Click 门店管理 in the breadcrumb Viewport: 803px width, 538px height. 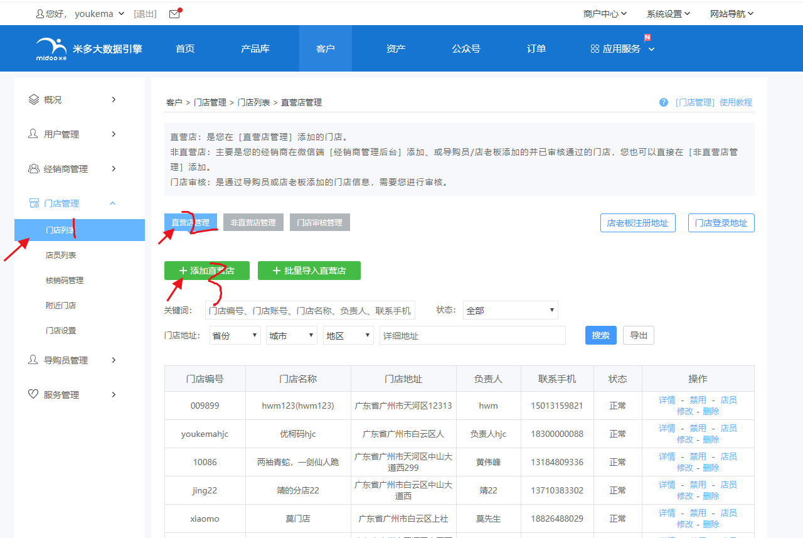coord(210,102)
